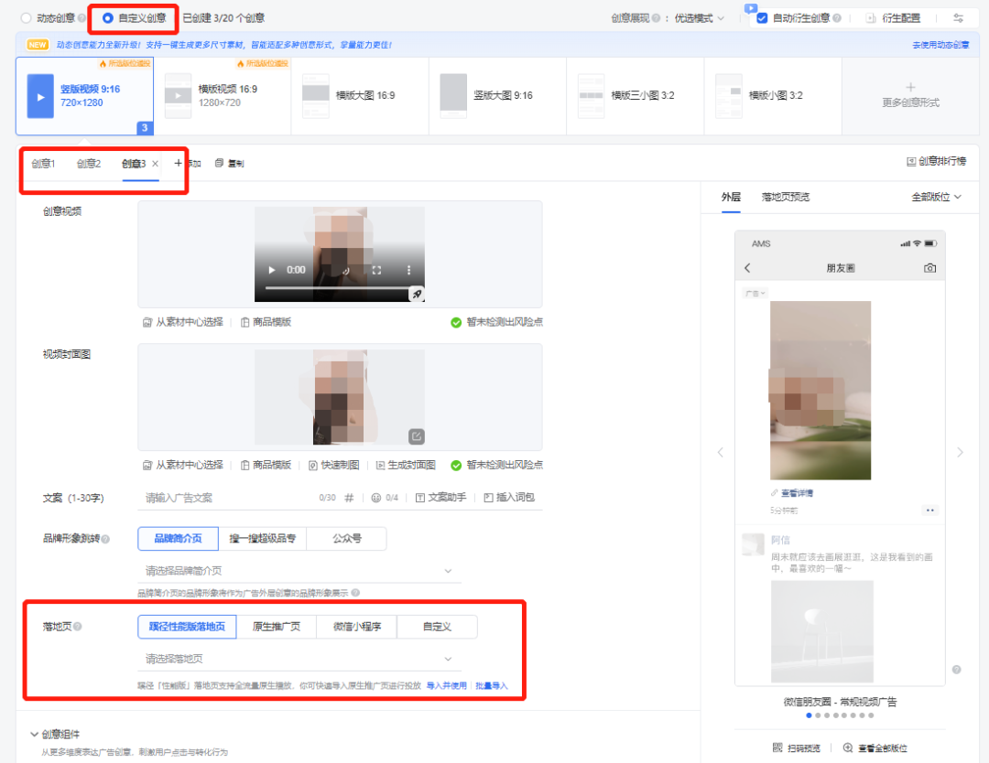This screenshot has width=989, height=763.
Task: Show next placement preview with right arrow
Action: click(960, 452)
